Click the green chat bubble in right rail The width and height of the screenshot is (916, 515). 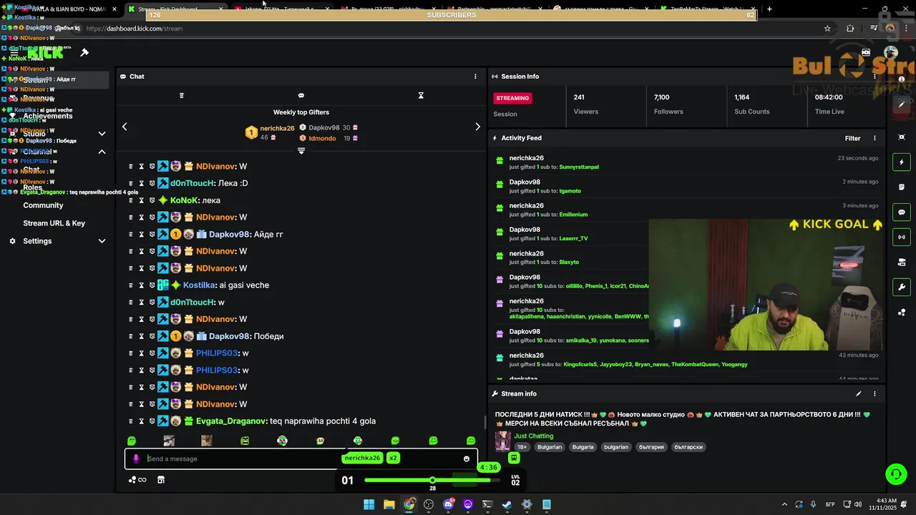tap(902, 212)
